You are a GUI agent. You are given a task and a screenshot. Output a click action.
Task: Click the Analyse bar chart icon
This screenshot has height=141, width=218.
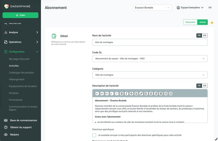pyautogui.click(x=6, y=32)
